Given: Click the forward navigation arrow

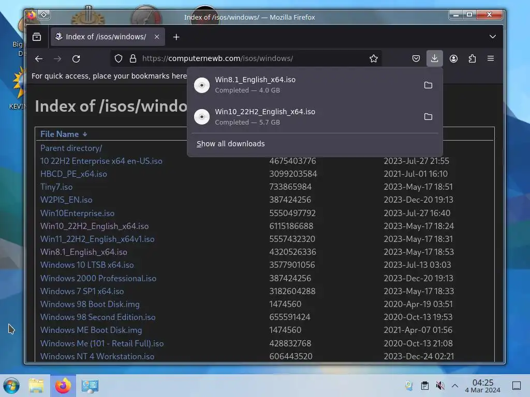Looking at the screenshot, I should (x=57, y=58).
